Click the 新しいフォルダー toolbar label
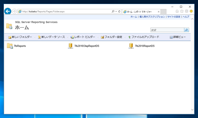The width and height of the screenshot is (198, 118). coord(22,37)
